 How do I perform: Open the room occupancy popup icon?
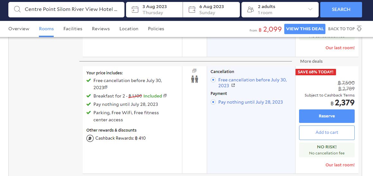point(194,71)
